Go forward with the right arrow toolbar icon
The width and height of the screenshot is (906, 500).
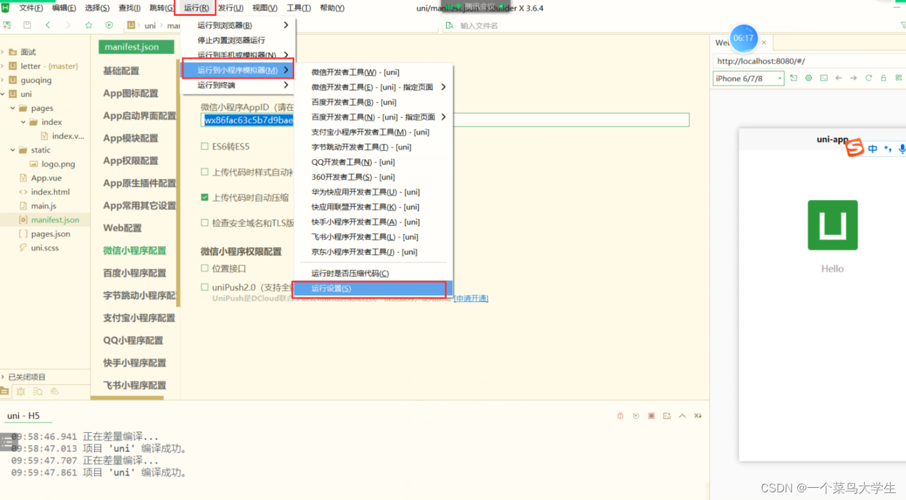point(68,25)
